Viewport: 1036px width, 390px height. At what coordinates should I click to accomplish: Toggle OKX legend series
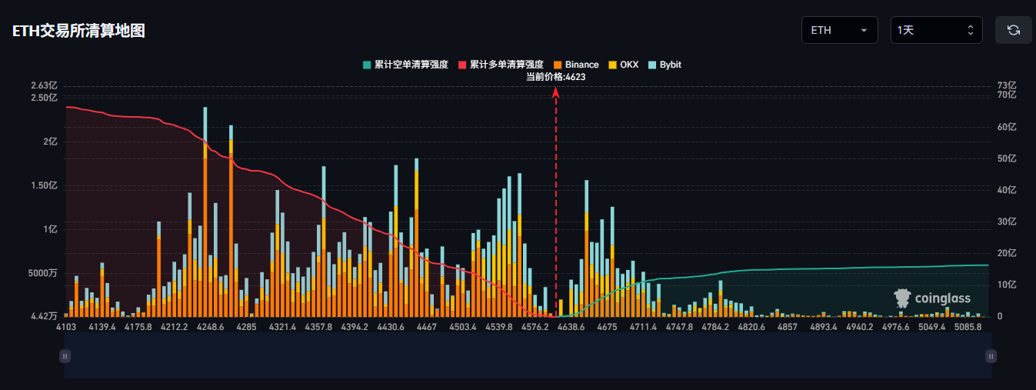click(623, 65)
